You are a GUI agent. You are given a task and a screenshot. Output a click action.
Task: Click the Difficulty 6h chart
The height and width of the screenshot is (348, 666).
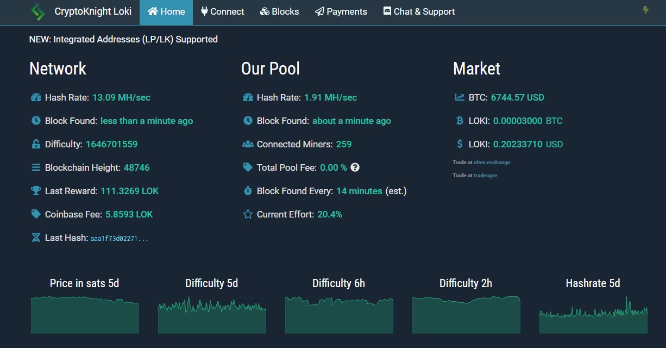tap(339, 314)
